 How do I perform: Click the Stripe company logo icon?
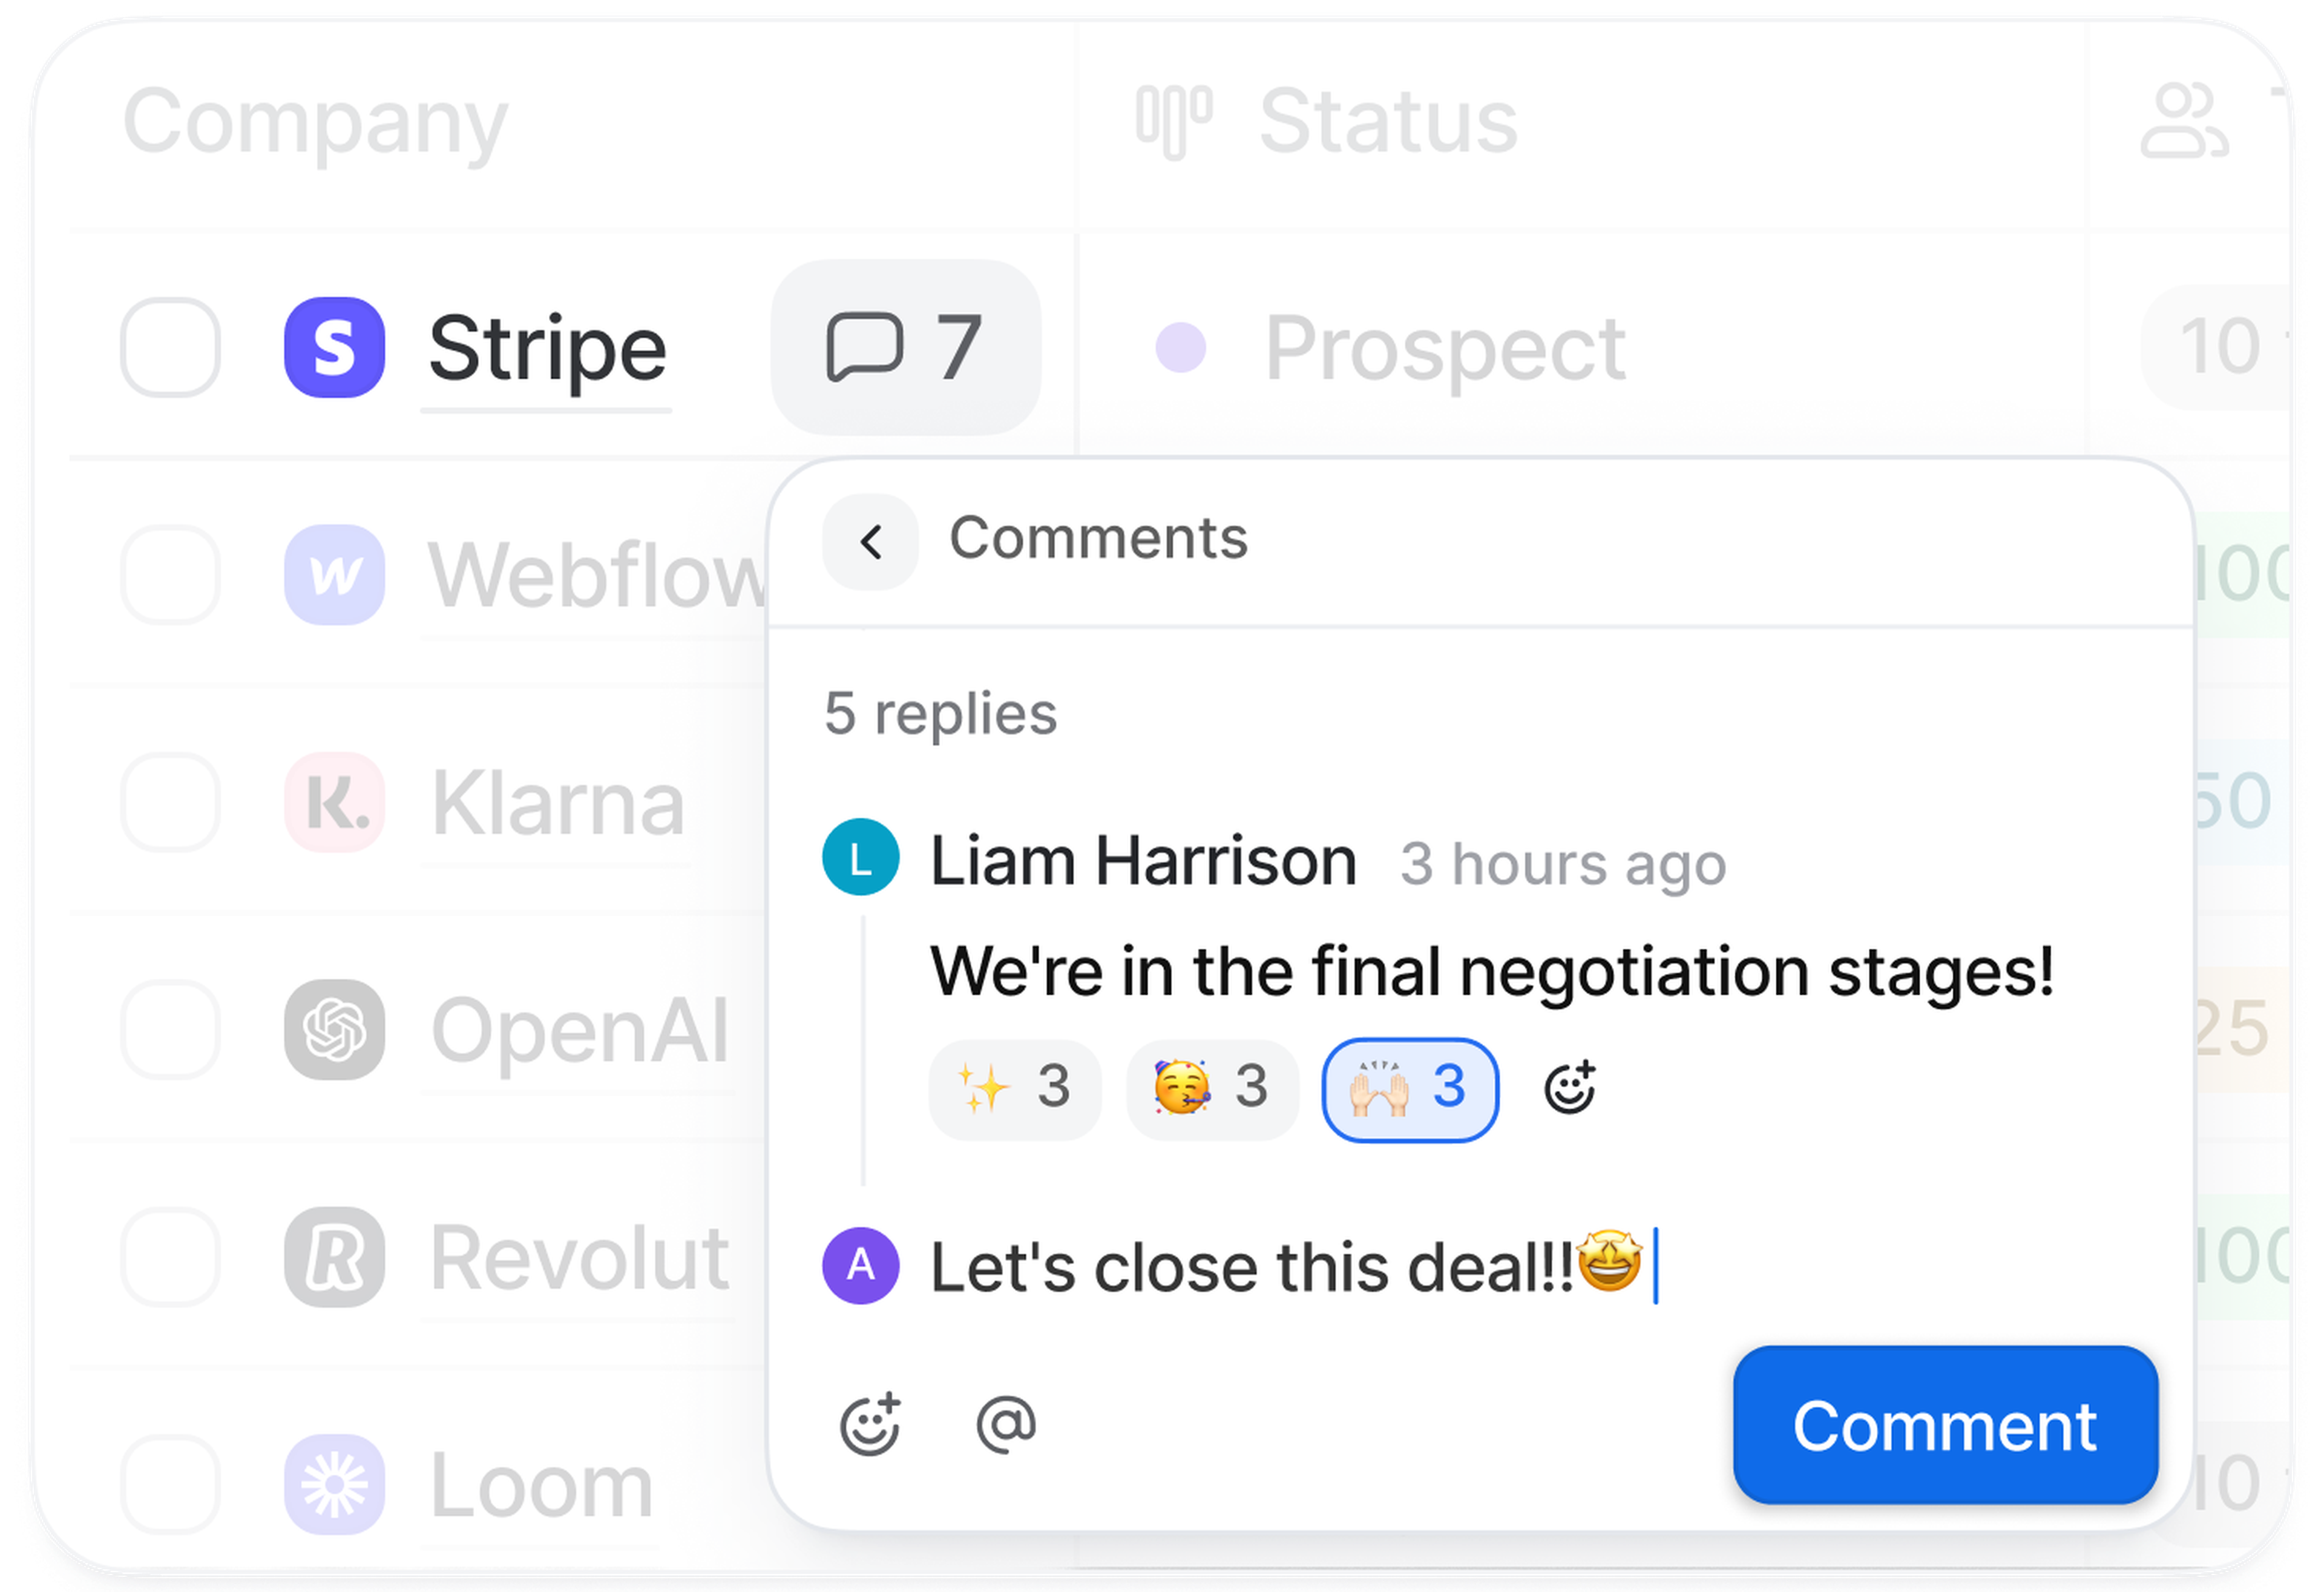click(x=334, y=347)
